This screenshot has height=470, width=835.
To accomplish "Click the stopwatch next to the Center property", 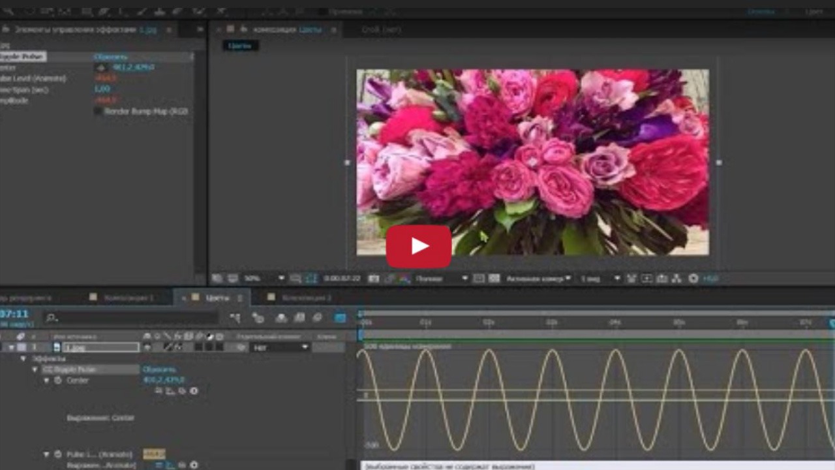I will tap(58, 380).
